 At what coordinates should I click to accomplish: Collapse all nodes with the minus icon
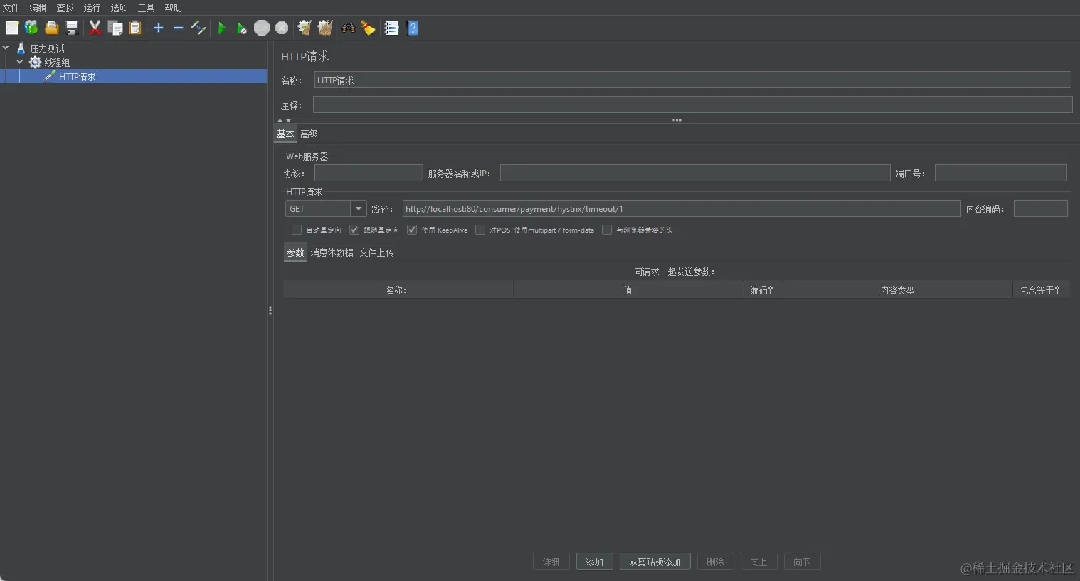click(179, 28)
